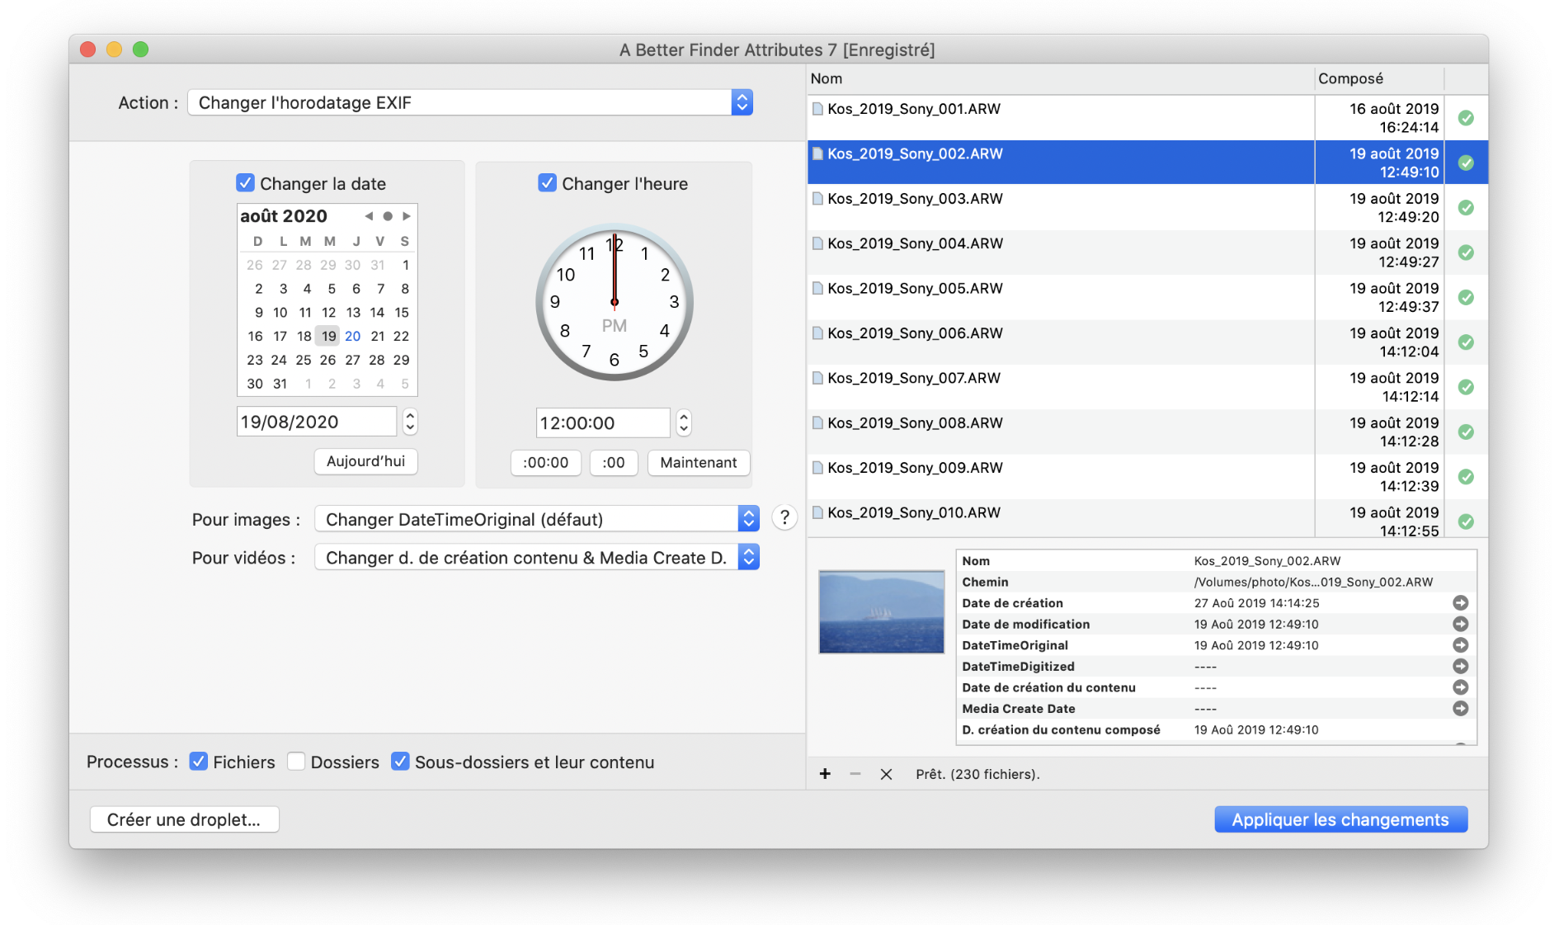
Task: Open the Action dropdown menu
Action: [470, 102]
